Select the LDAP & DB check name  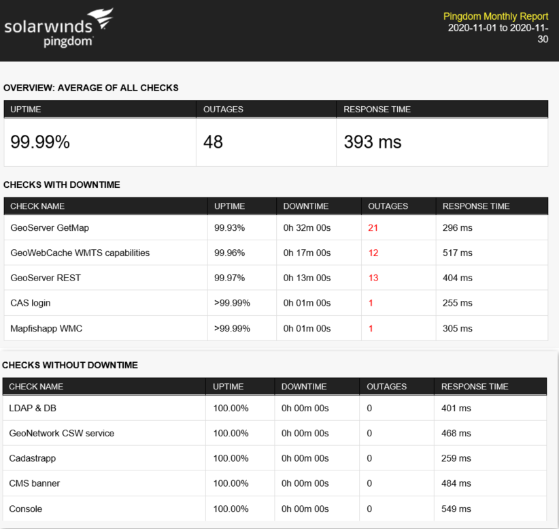pos(33,408)
